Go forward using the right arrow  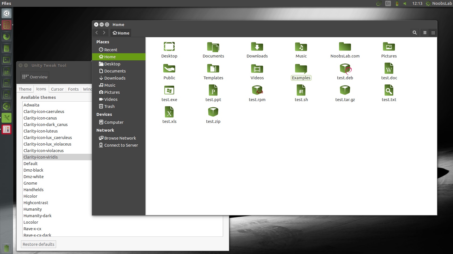(x=104, y=33)
